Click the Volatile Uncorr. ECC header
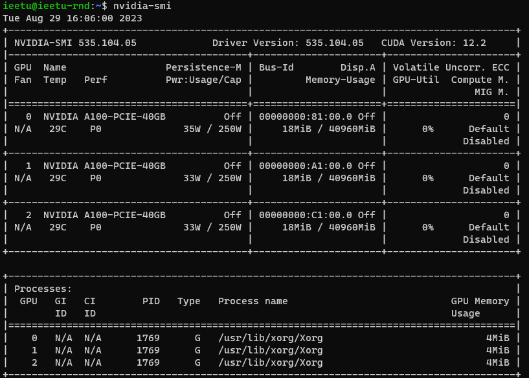This screenshot has height=378, width=529. pyautogui.click(x=451, y=67)
